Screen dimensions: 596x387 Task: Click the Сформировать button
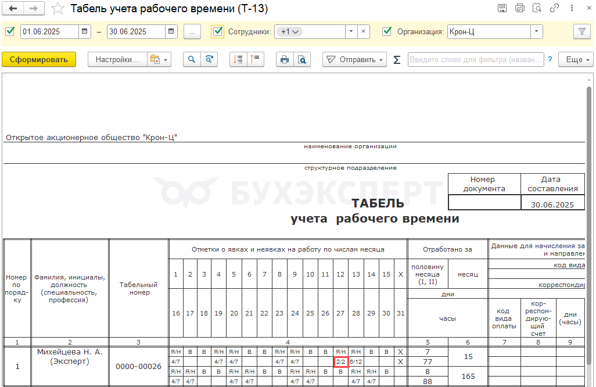tap(39, 60)
